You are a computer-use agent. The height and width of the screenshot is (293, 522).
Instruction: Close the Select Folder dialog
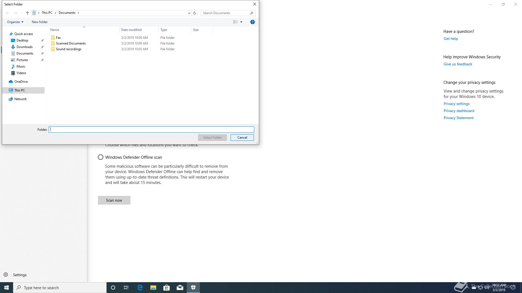[255, 4]
